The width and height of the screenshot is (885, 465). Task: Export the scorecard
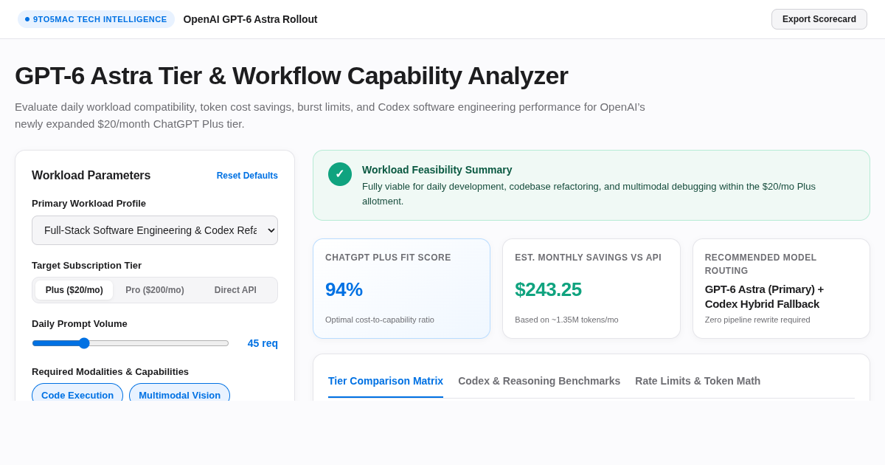[x=819, y=19]
